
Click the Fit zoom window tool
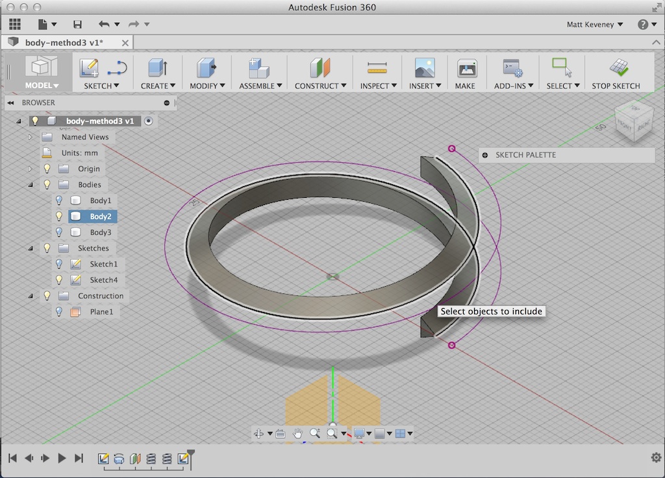pos(332,433)
